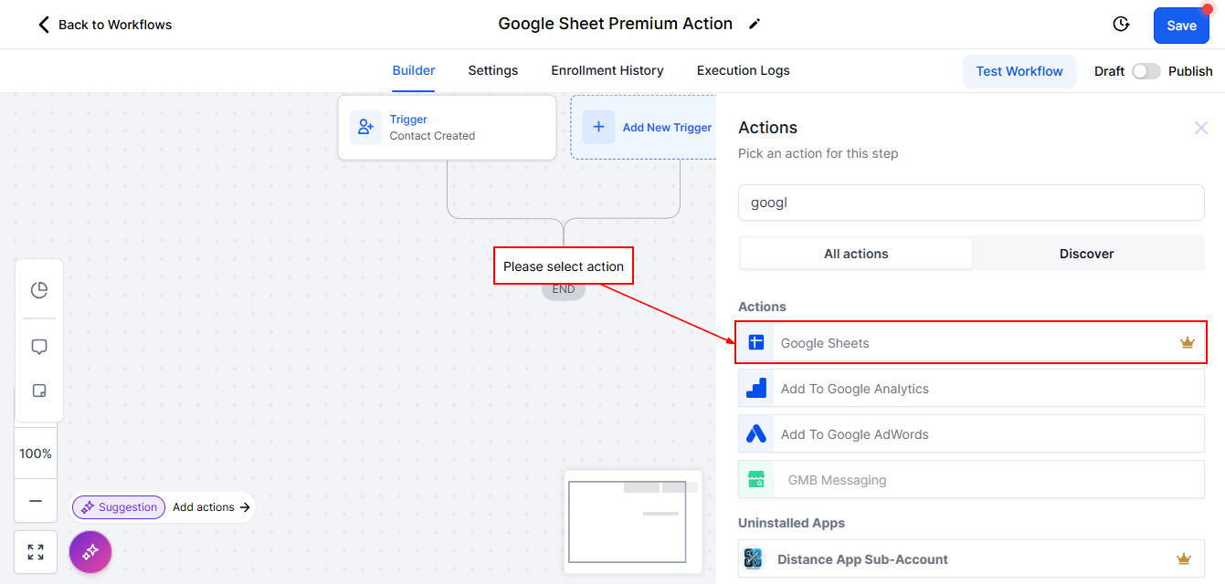Add a sticky note from sidebar
This screenshot has width=1225, height=584.
[x=38, y=391]
